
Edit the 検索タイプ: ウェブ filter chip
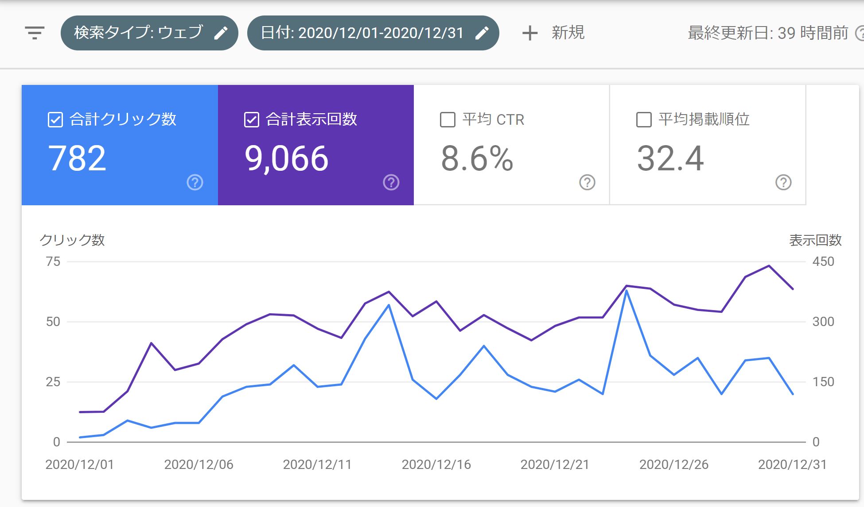click(x=149, y=33)
